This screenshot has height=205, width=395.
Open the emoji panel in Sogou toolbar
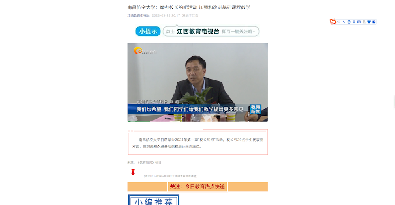[349, 22]
